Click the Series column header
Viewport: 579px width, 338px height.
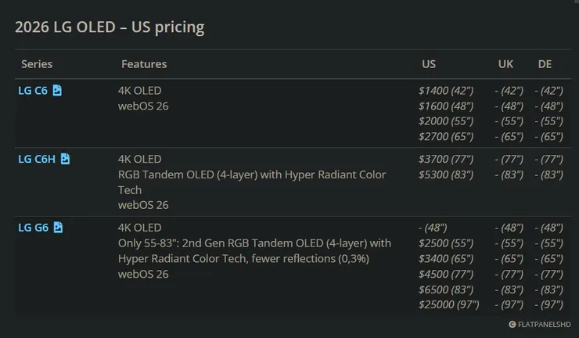pyautogui.click(x=37, y=64)
